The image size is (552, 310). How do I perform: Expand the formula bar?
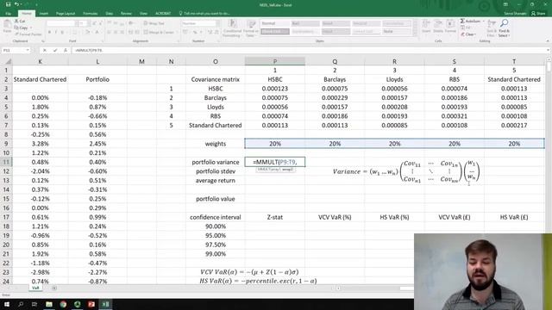pos(548,50)
